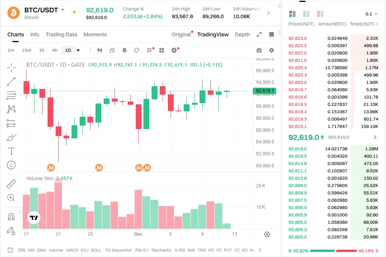This screenshot has width=386, height=257.
Task: Click the replay/refresh circular arrow icon
Action: tap(137, 50)
